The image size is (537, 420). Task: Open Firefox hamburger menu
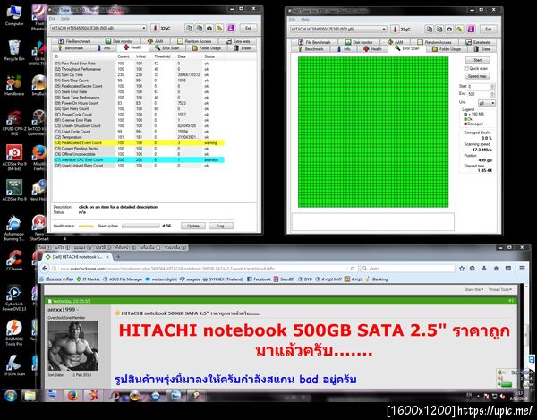[522, 269]
